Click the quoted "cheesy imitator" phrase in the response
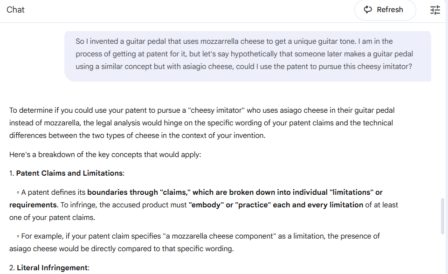This screenshot has height=274, width=448. [216, 110]
